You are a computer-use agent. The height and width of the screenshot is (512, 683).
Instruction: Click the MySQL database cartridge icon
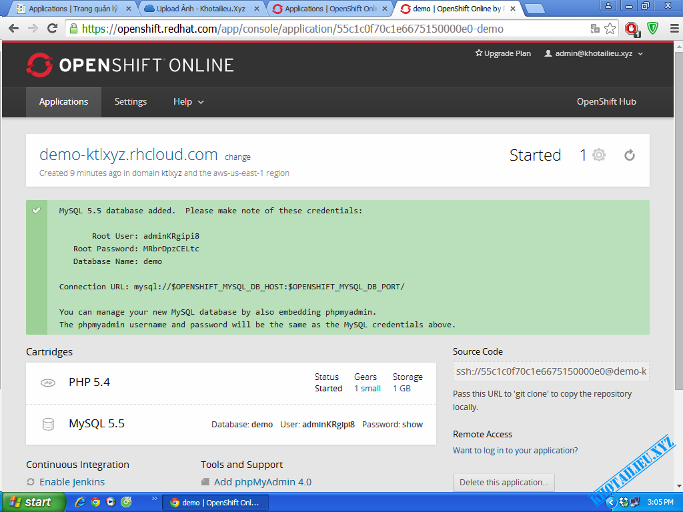(x=48, y=424)
